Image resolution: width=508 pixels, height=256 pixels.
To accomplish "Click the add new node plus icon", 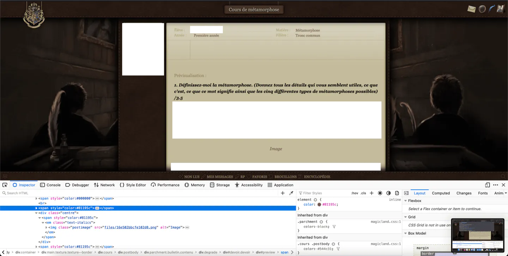I will [x=283, y=193].
